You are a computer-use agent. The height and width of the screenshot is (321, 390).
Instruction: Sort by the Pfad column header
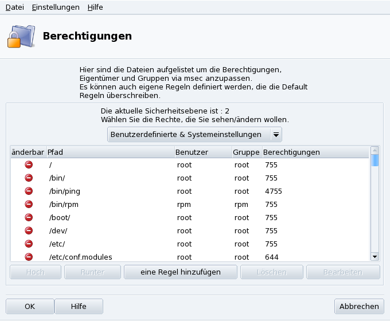point(111,152)
